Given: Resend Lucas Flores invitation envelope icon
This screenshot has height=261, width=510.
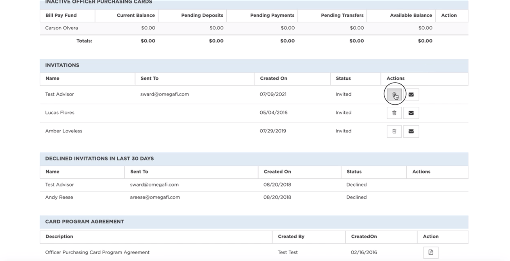Looking at the screenshot, I should point(411,113).
